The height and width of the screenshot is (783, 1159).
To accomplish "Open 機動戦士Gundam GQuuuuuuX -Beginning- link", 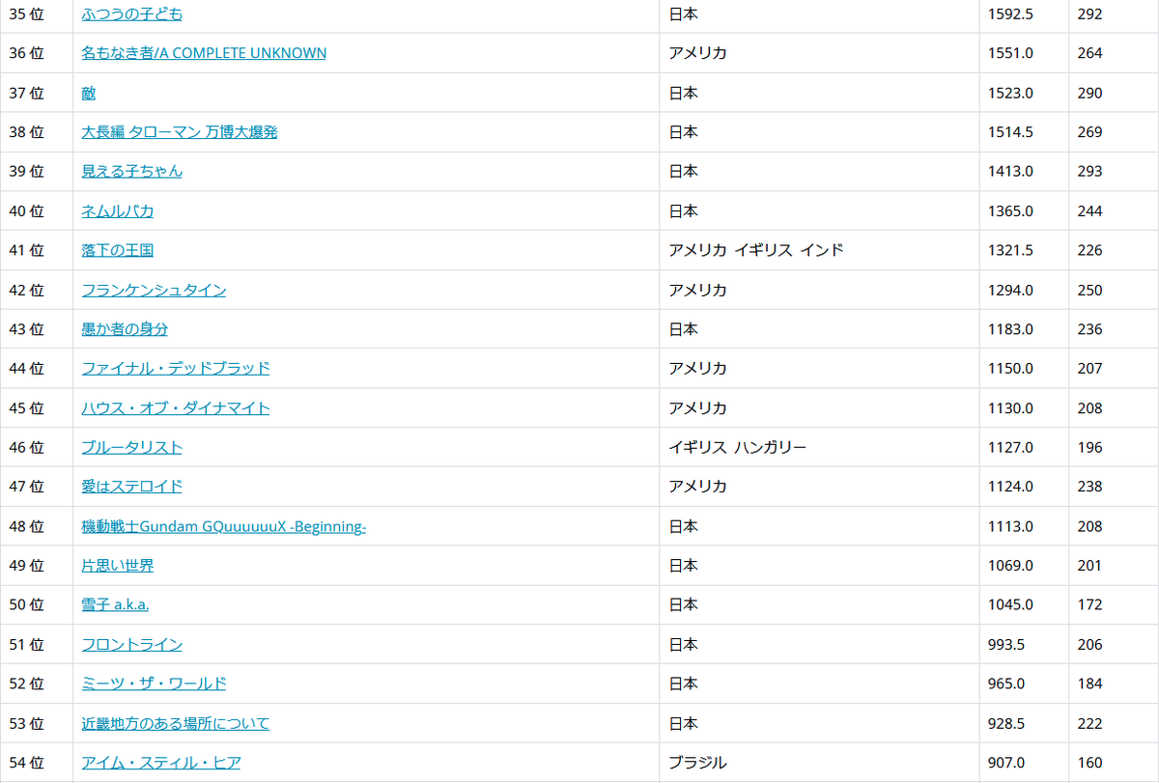I will coord(223,526).
